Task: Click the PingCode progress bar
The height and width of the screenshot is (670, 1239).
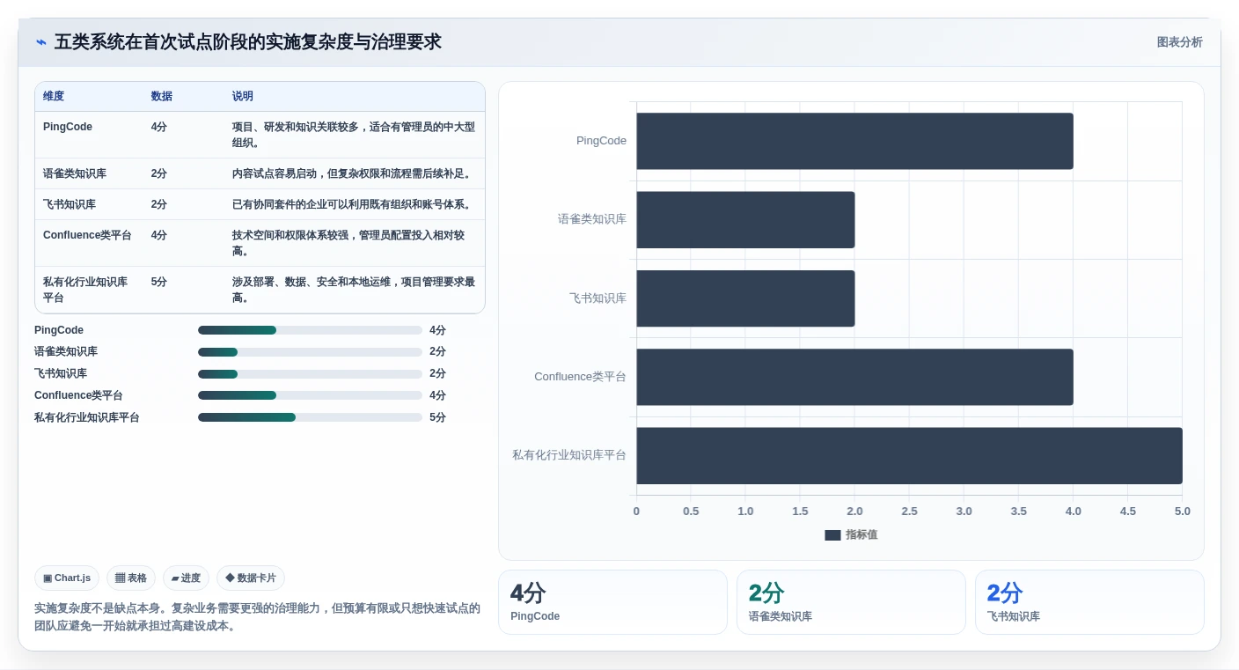Action: [x=310, y=330]
